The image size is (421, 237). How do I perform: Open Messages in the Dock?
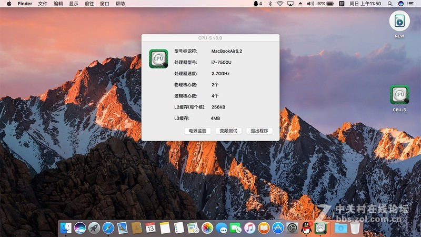[x=222, y=228]
